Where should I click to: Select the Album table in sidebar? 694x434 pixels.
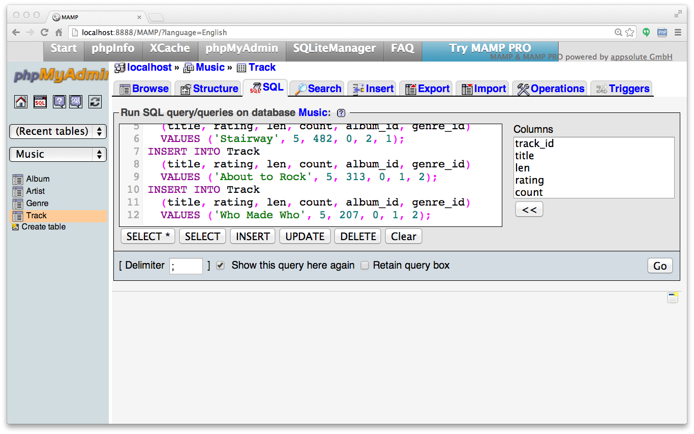click(38, 179)
